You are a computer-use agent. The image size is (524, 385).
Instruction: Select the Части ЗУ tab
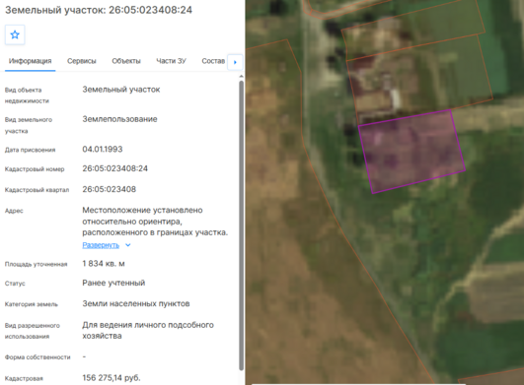171,61
